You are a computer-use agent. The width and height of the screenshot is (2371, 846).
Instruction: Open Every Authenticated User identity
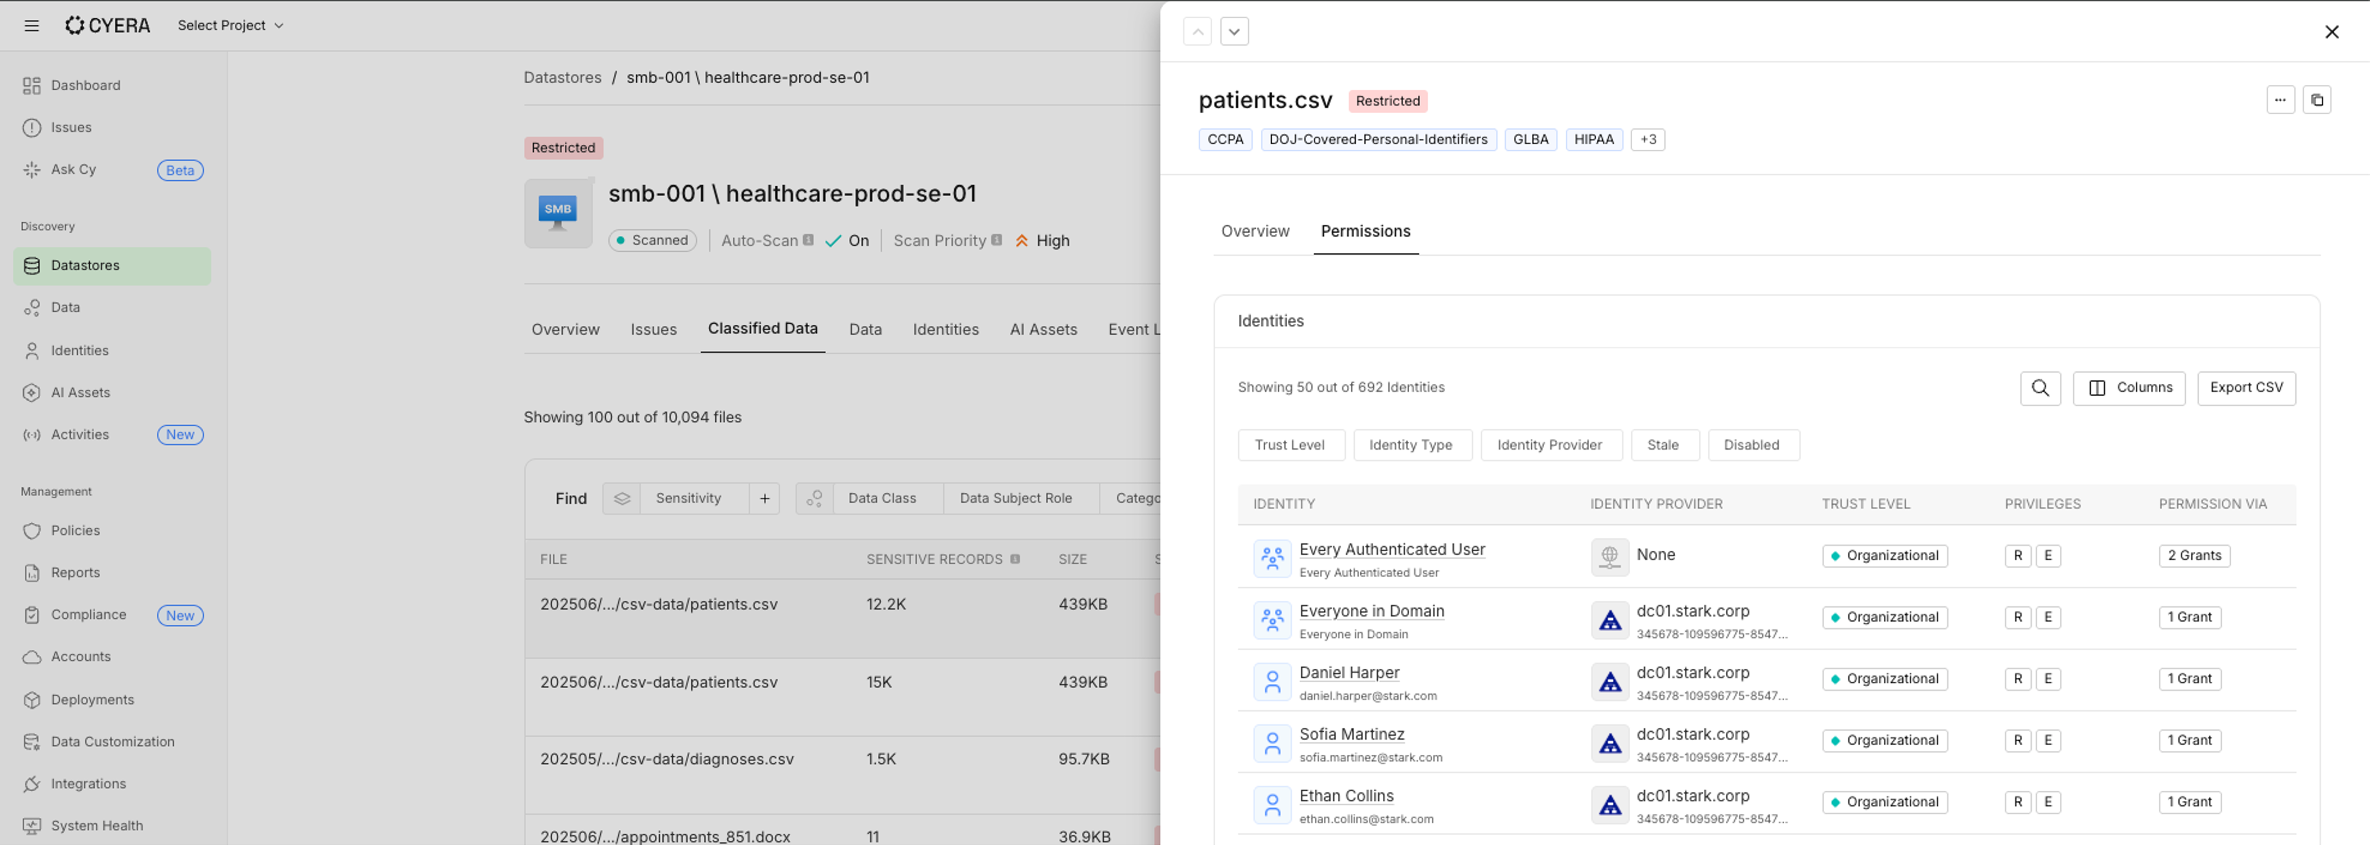click(x=1392, y=549)
